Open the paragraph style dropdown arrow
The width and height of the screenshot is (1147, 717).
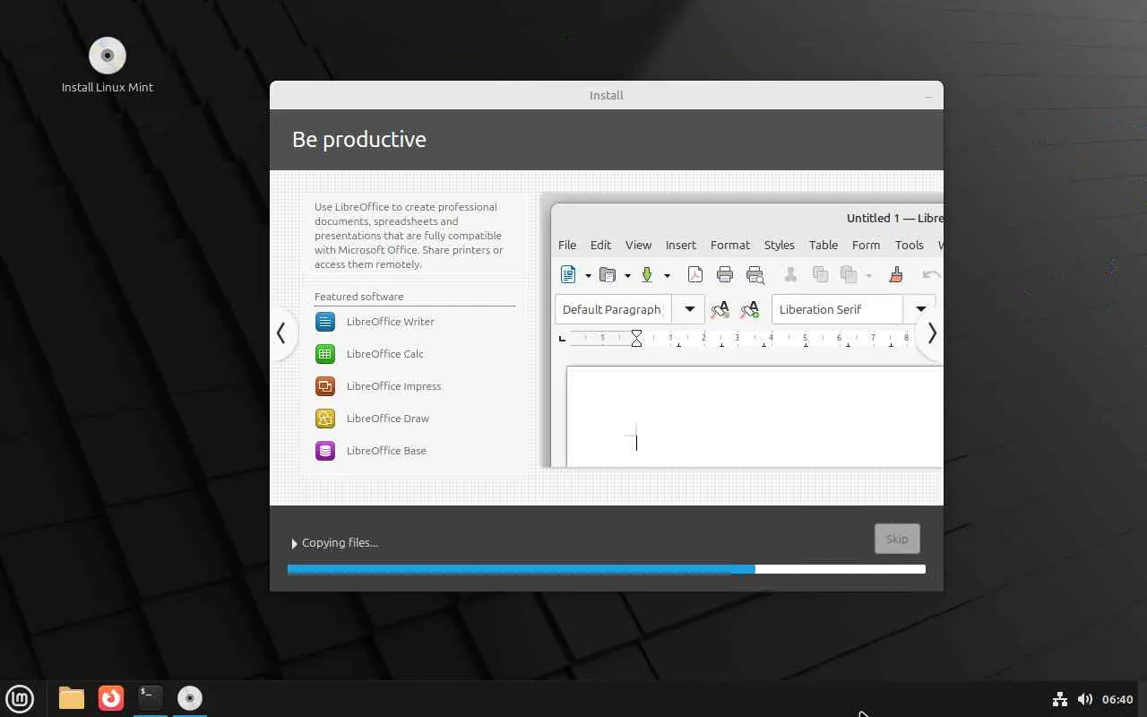[x=689, y=309]
